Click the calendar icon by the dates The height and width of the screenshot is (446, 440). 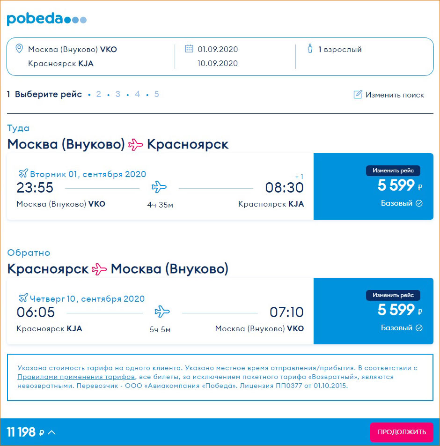(189, 49)
